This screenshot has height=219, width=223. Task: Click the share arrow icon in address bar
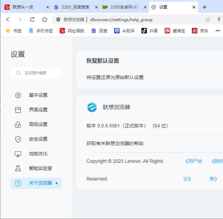point(208,20)
